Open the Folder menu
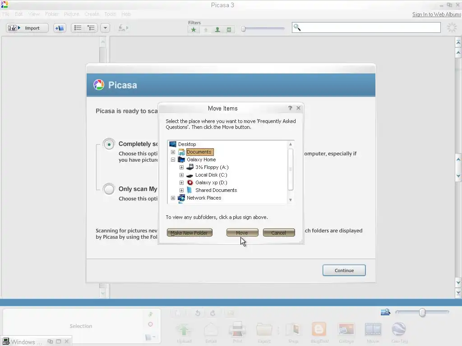This screenshot has width=462, height=346. (x=51, y=14)
